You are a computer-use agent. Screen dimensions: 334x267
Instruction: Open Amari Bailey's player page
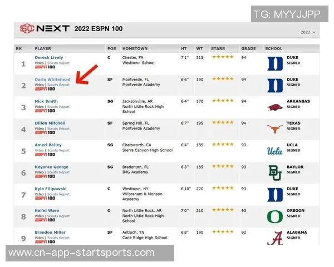(47, 145)
